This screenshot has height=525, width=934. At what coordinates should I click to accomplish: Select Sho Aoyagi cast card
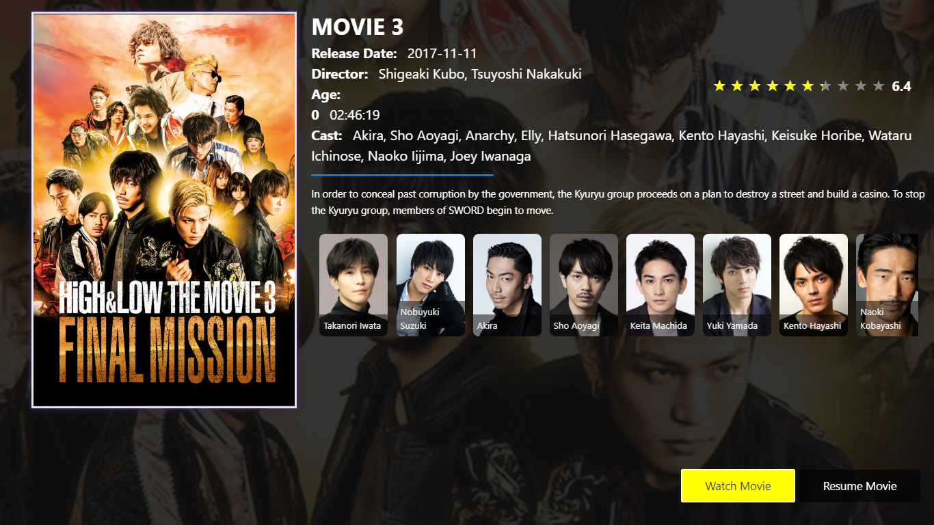[x=584, y=285]
